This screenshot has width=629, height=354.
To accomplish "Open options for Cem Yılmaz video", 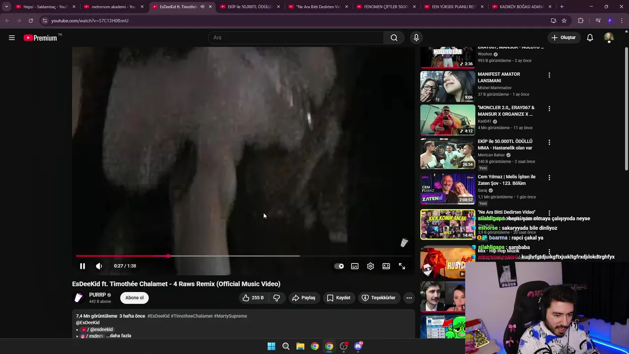I will click(x=549, y=177).
